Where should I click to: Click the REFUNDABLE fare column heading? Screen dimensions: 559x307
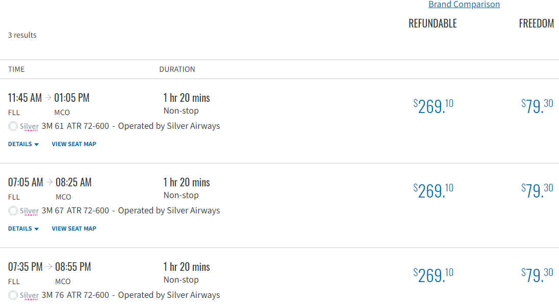coord(433,23)
